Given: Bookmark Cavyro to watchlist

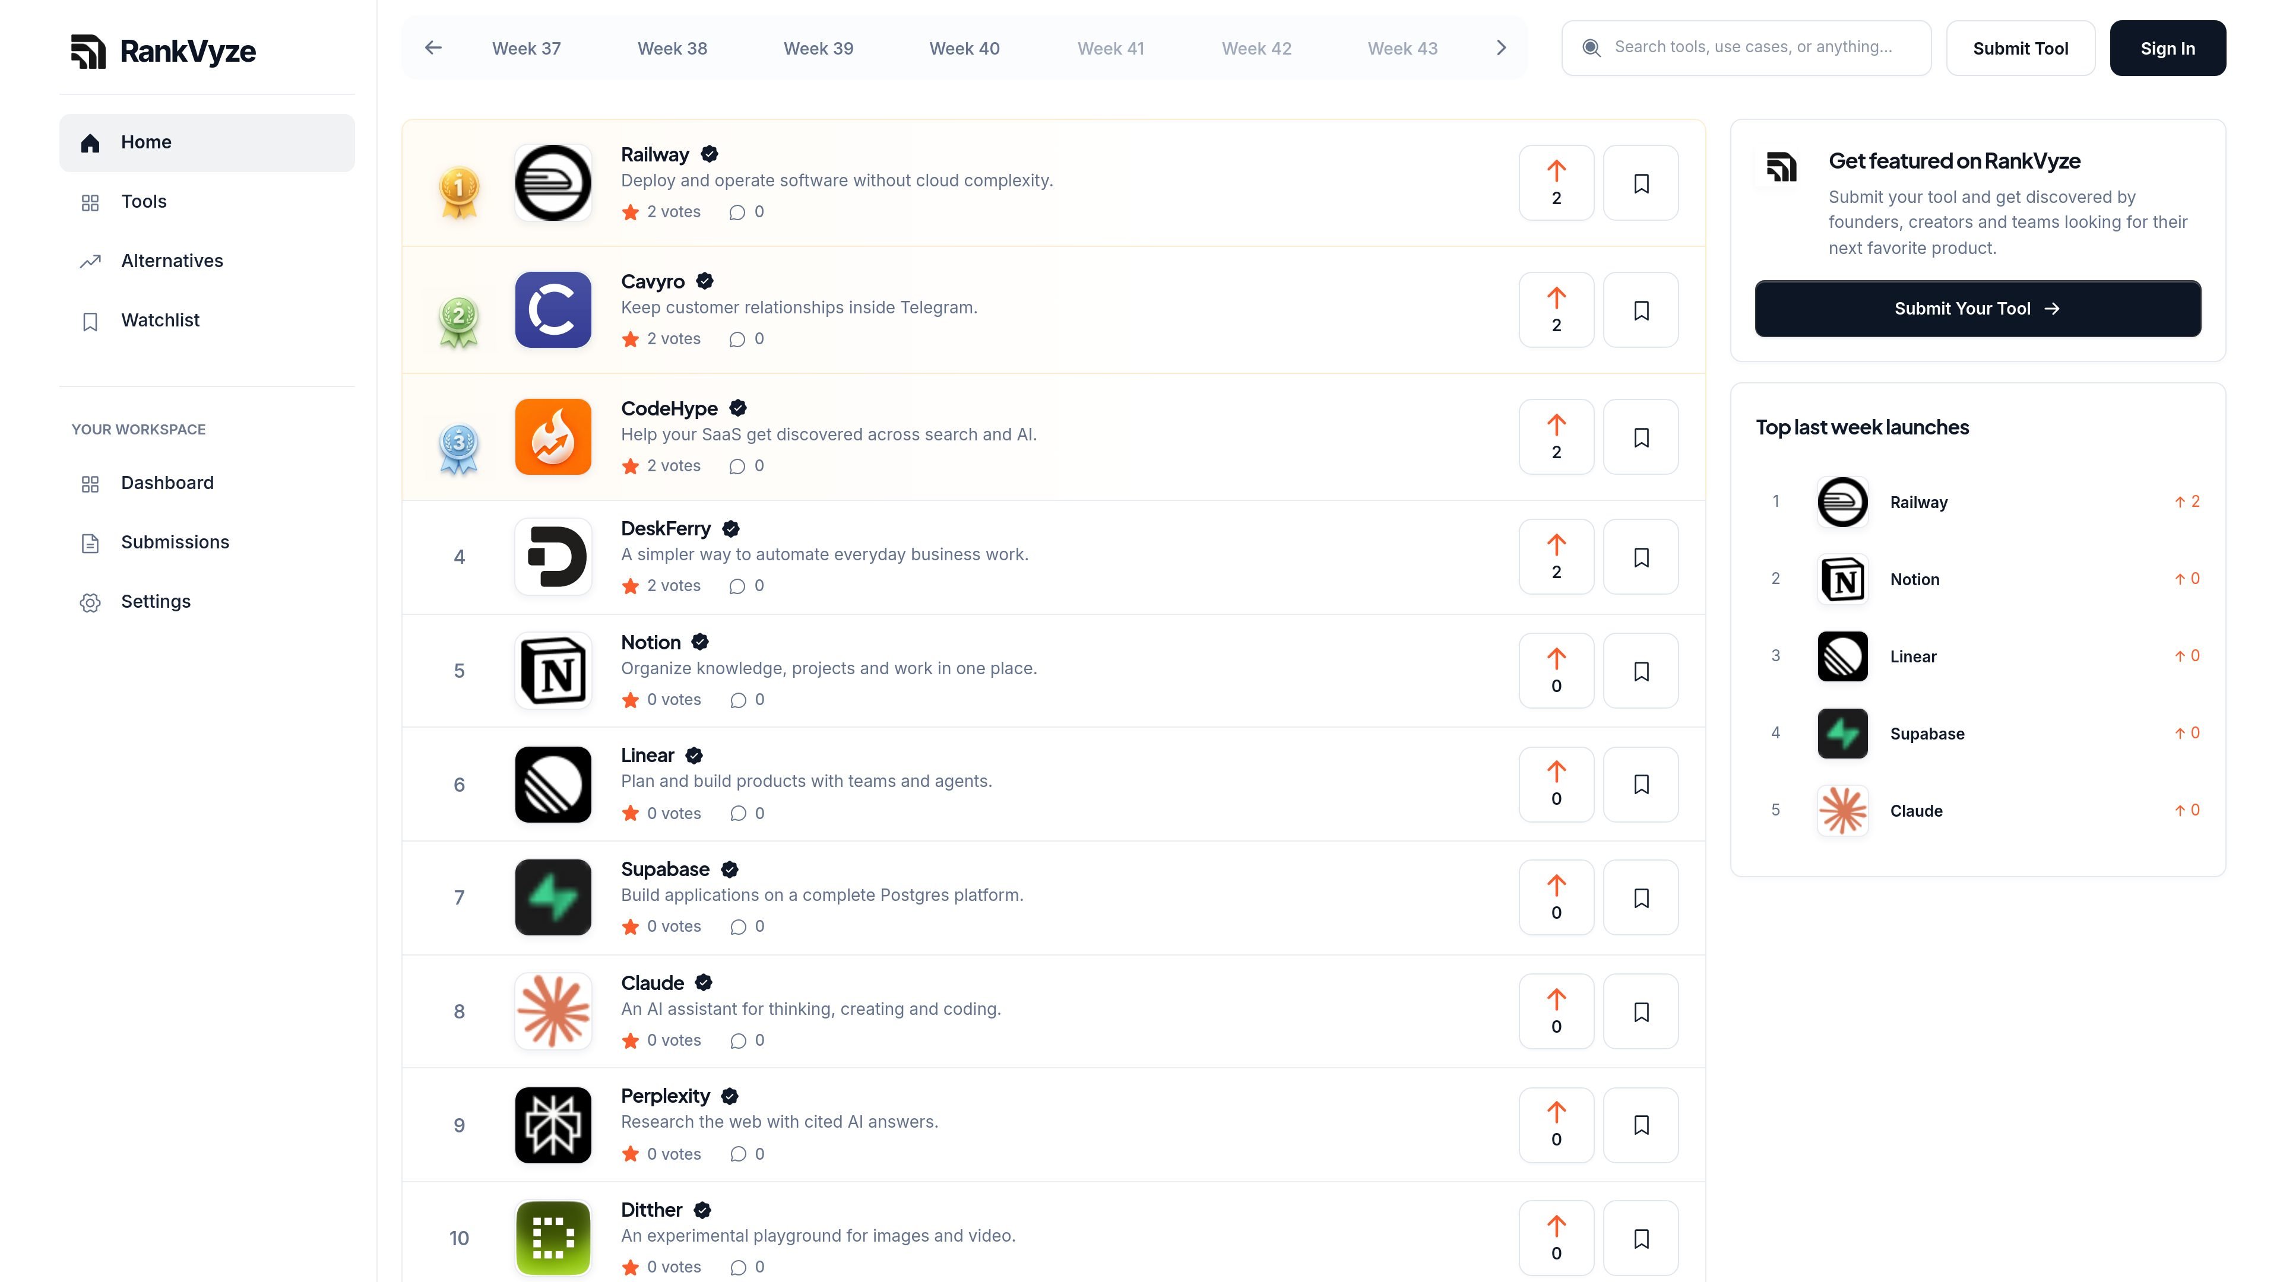Looking at the screenshot, I should tap(1641, 310).
